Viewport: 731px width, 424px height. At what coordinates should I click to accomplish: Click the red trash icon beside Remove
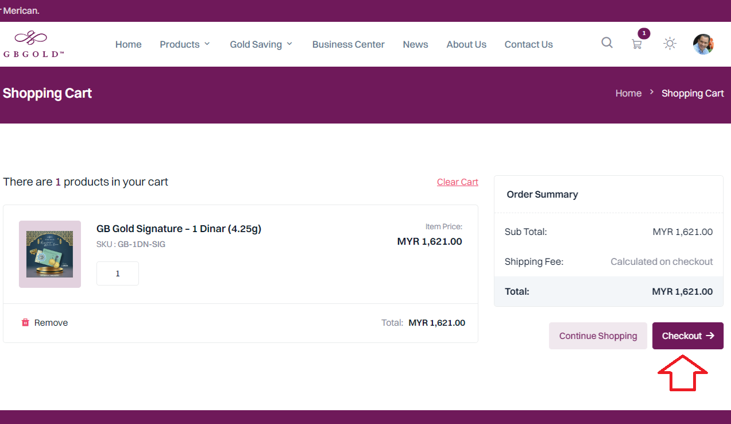tap(25, 323)
